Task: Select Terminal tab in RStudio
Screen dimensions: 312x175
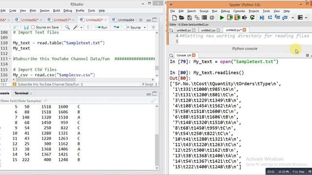Action: click(21, 93)
